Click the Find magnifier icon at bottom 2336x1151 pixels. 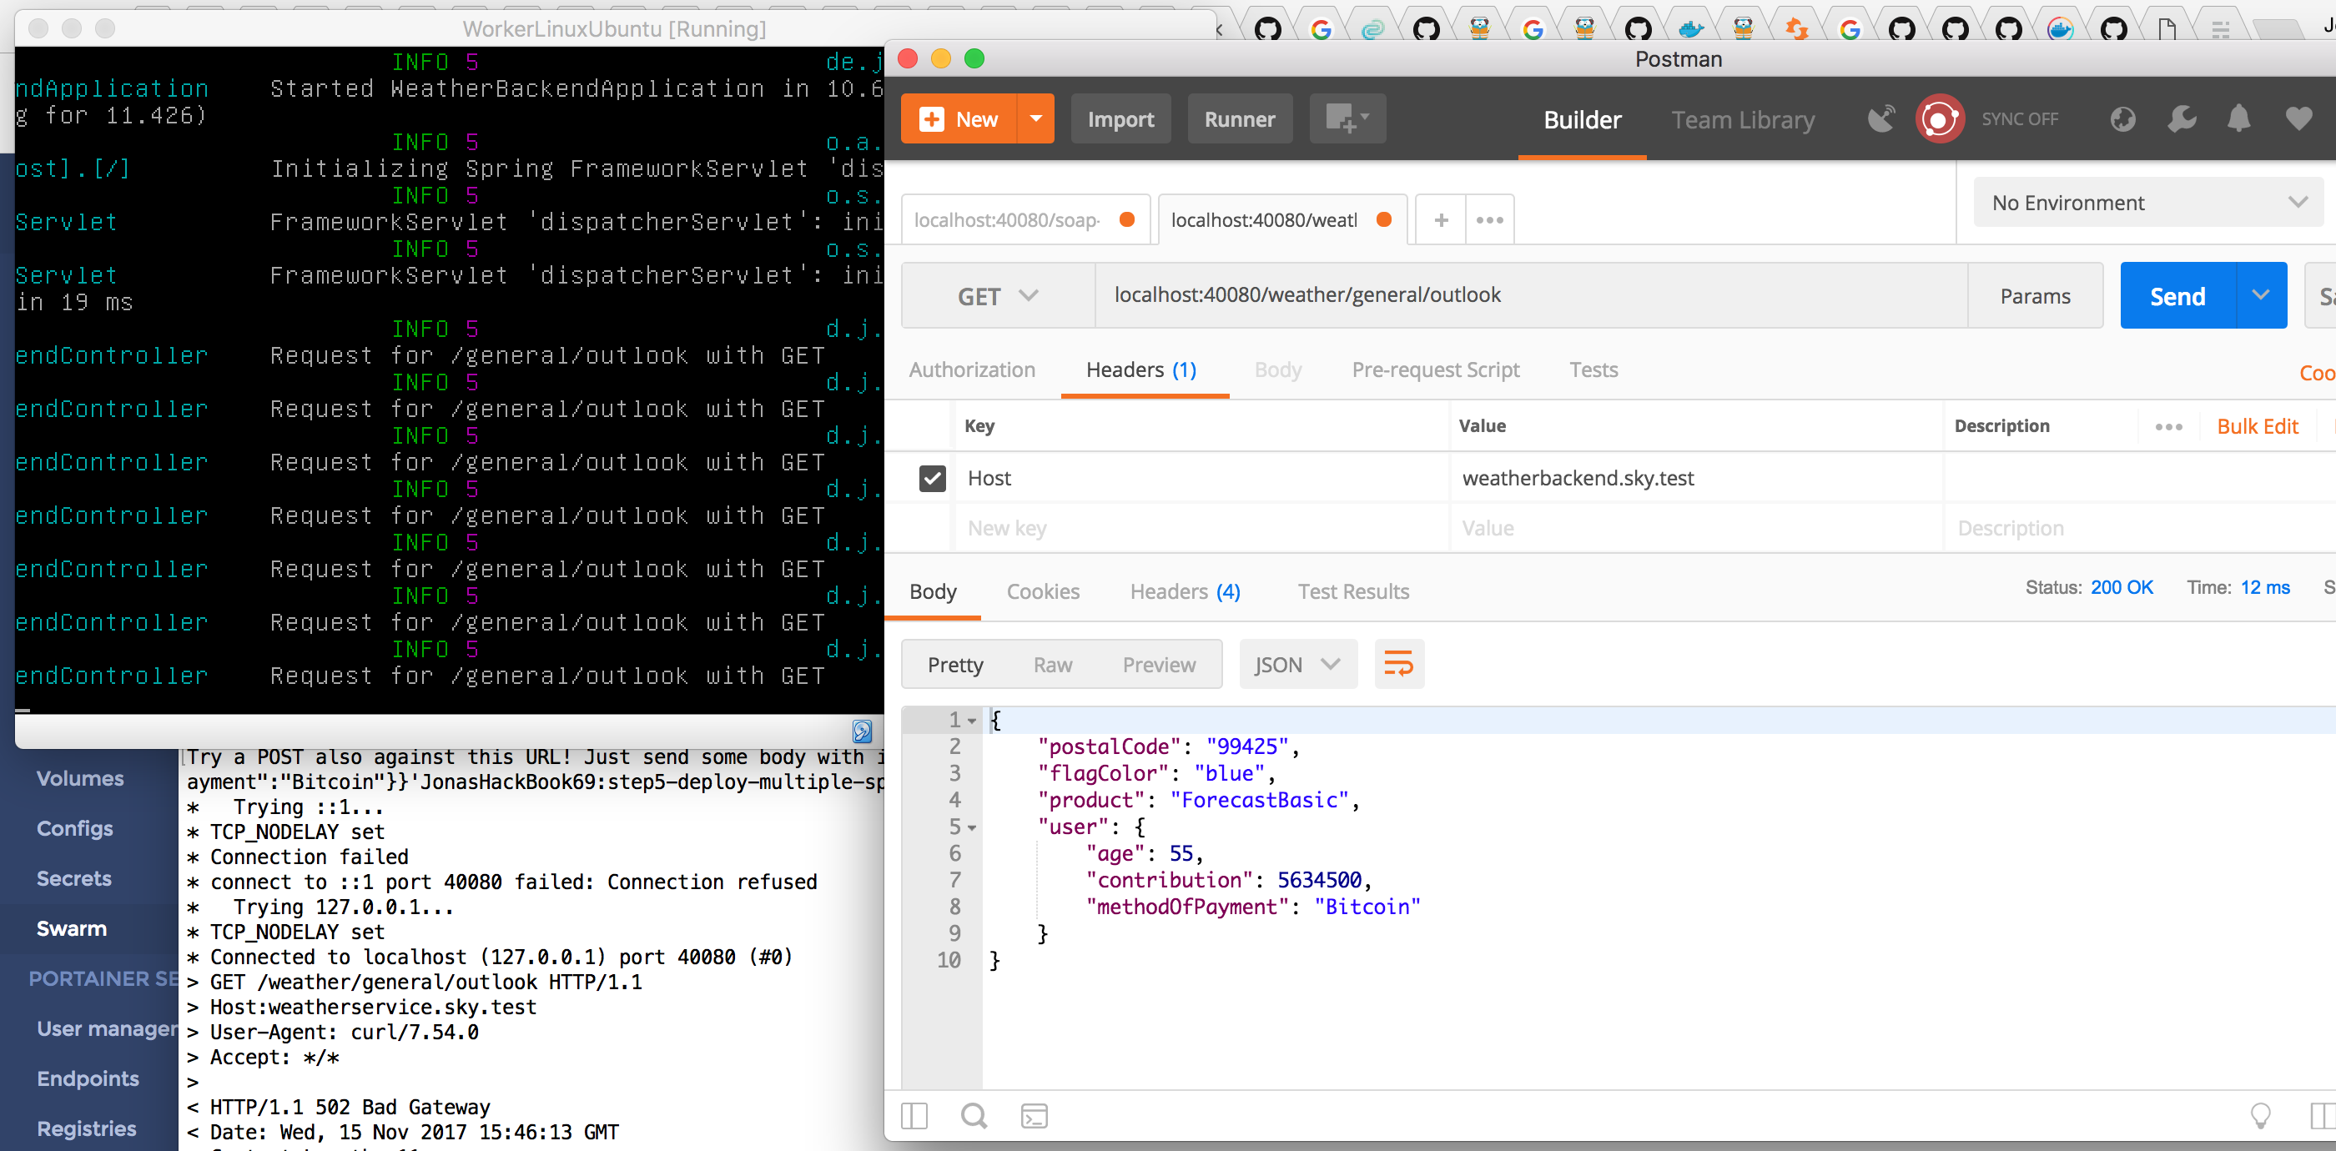tap(974, 1116)
